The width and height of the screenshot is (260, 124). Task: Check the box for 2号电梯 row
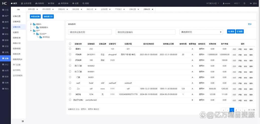tap(70, 60)
